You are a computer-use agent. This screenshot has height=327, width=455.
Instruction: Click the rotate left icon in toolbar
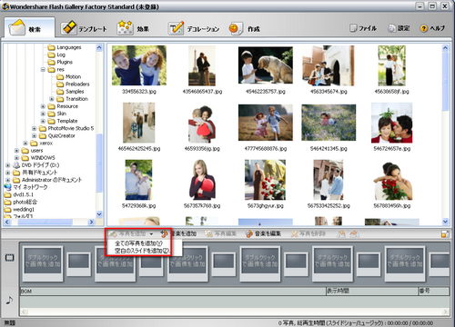tap(341, 233)
